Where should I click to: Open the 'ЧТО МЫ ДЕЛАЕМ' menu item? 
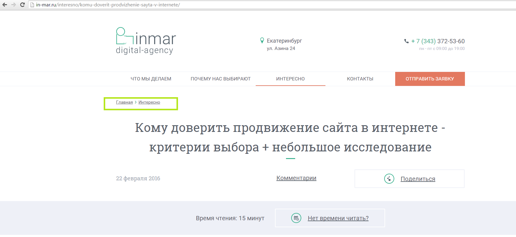(151, 79)
